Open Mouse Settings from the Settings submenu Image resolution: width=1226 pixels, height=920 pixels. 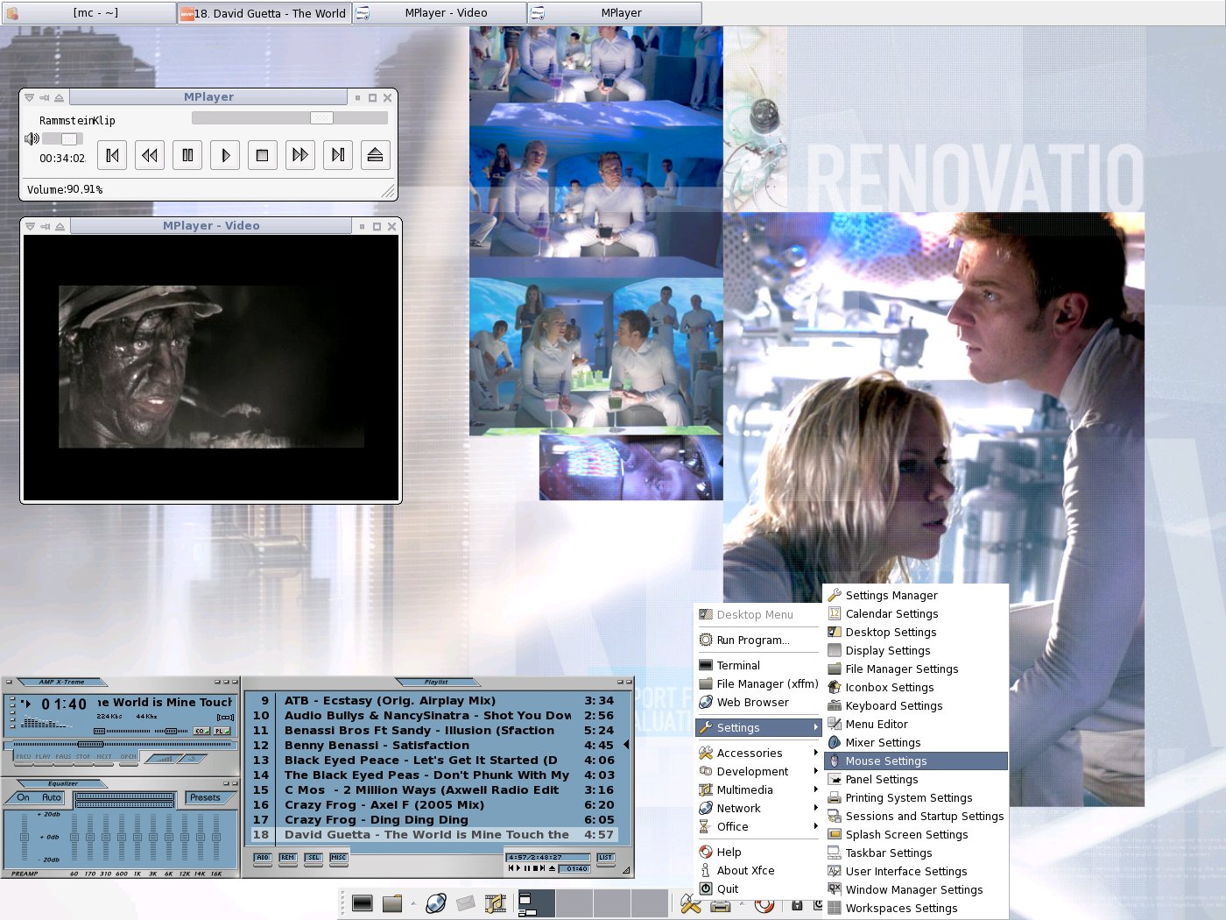pyautogui.click(x=916, y=761)
